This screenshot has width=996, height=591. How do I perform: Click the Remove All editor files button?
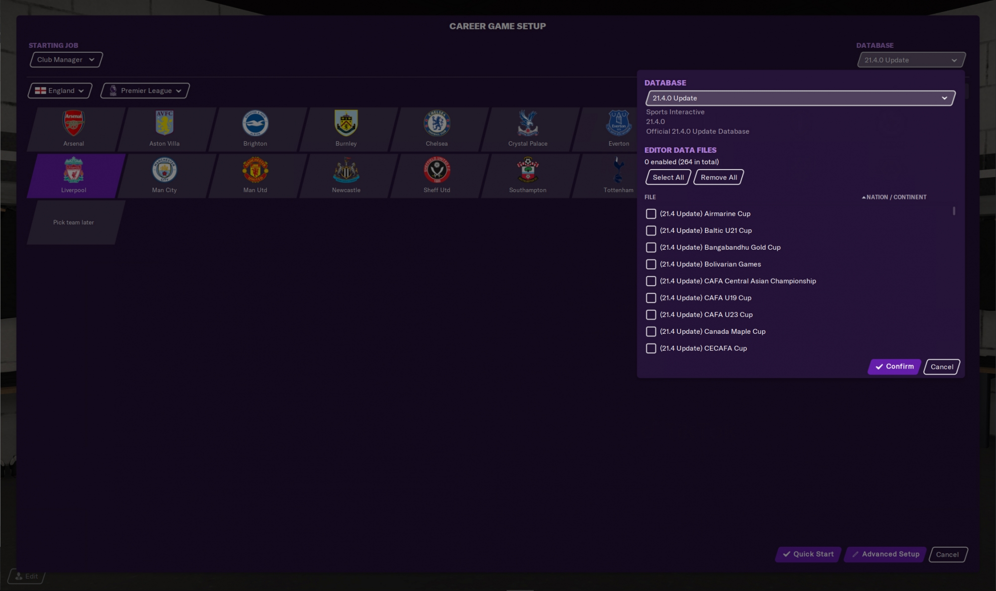[x=719, y=177]
